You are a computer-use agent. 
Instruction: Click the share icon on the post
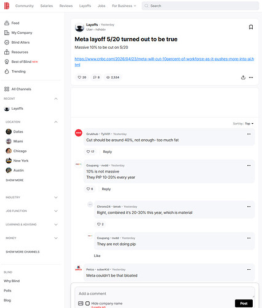coord(243,78)
